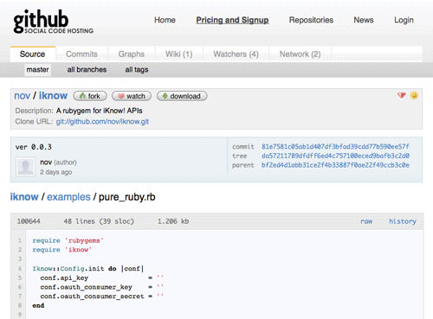Click the Iknow::Config.init code line

coord(88,269)
